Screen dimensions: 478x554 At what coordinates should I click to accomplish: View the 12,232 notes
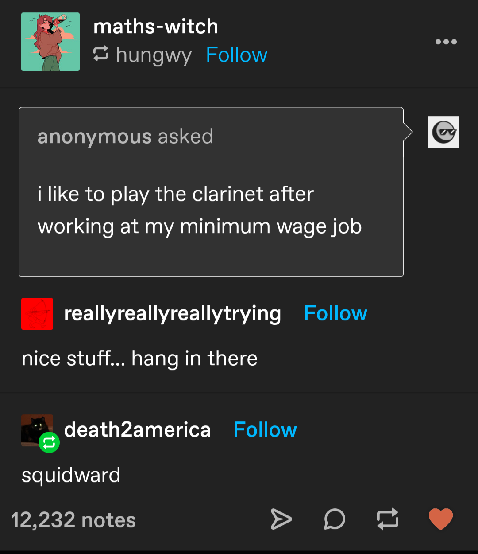pyautogui.click(x=73, y=520)
